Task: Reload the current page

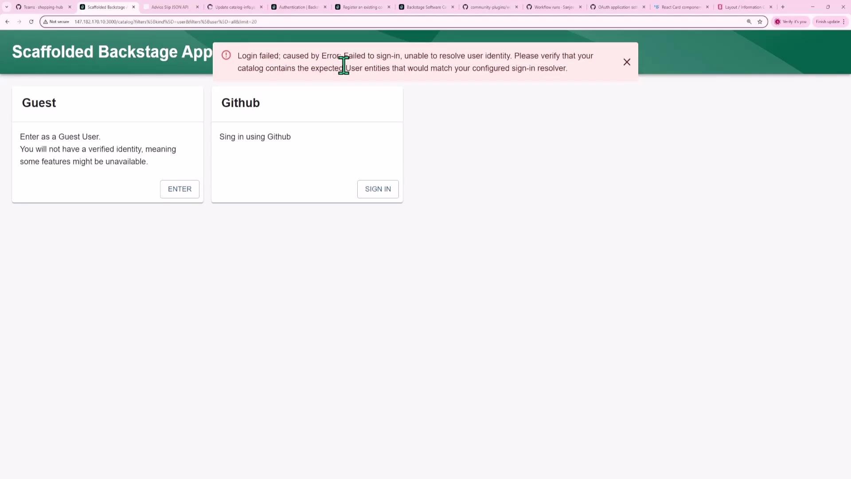Action: coord(31,22)
